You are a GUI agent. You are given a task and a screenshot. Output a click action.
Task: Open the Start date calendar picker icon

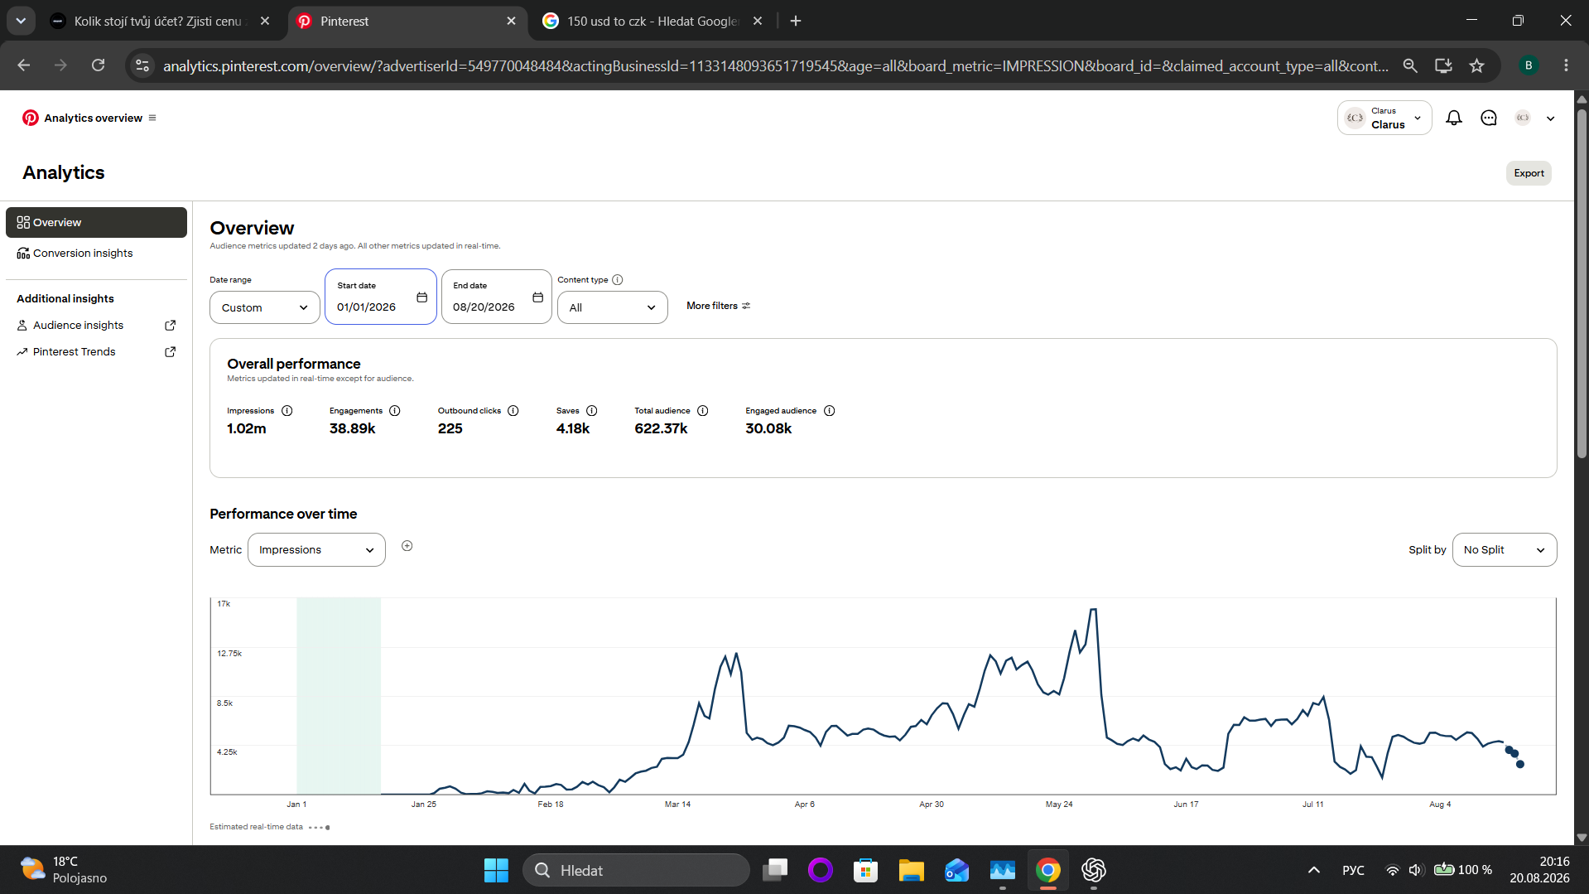point(421,297)
